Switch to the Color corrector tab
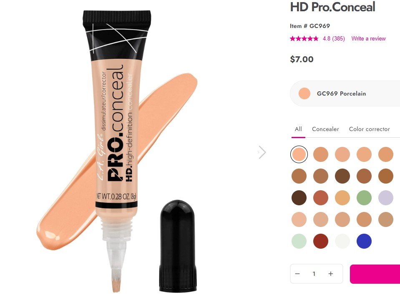Viewport: 400px width, 295px height. (369, 129)
